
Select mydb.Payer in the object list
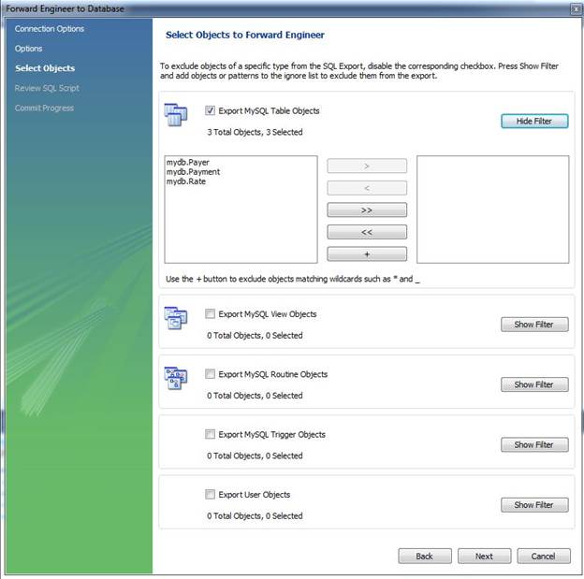[x=188, y=163]
